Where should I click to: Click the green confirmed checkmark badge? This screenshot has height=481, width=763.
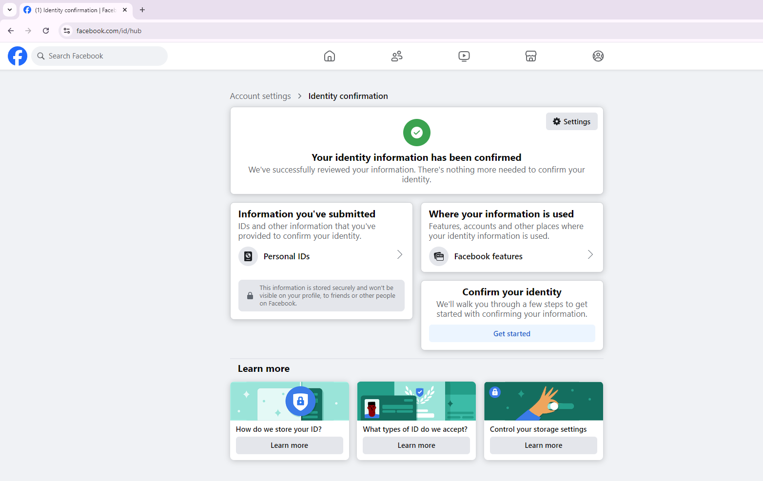point(417,133)
